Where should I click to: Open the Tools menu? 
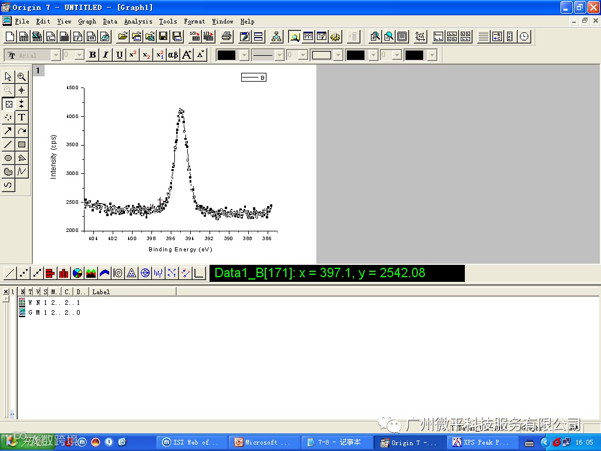click(x=168, y=22)
